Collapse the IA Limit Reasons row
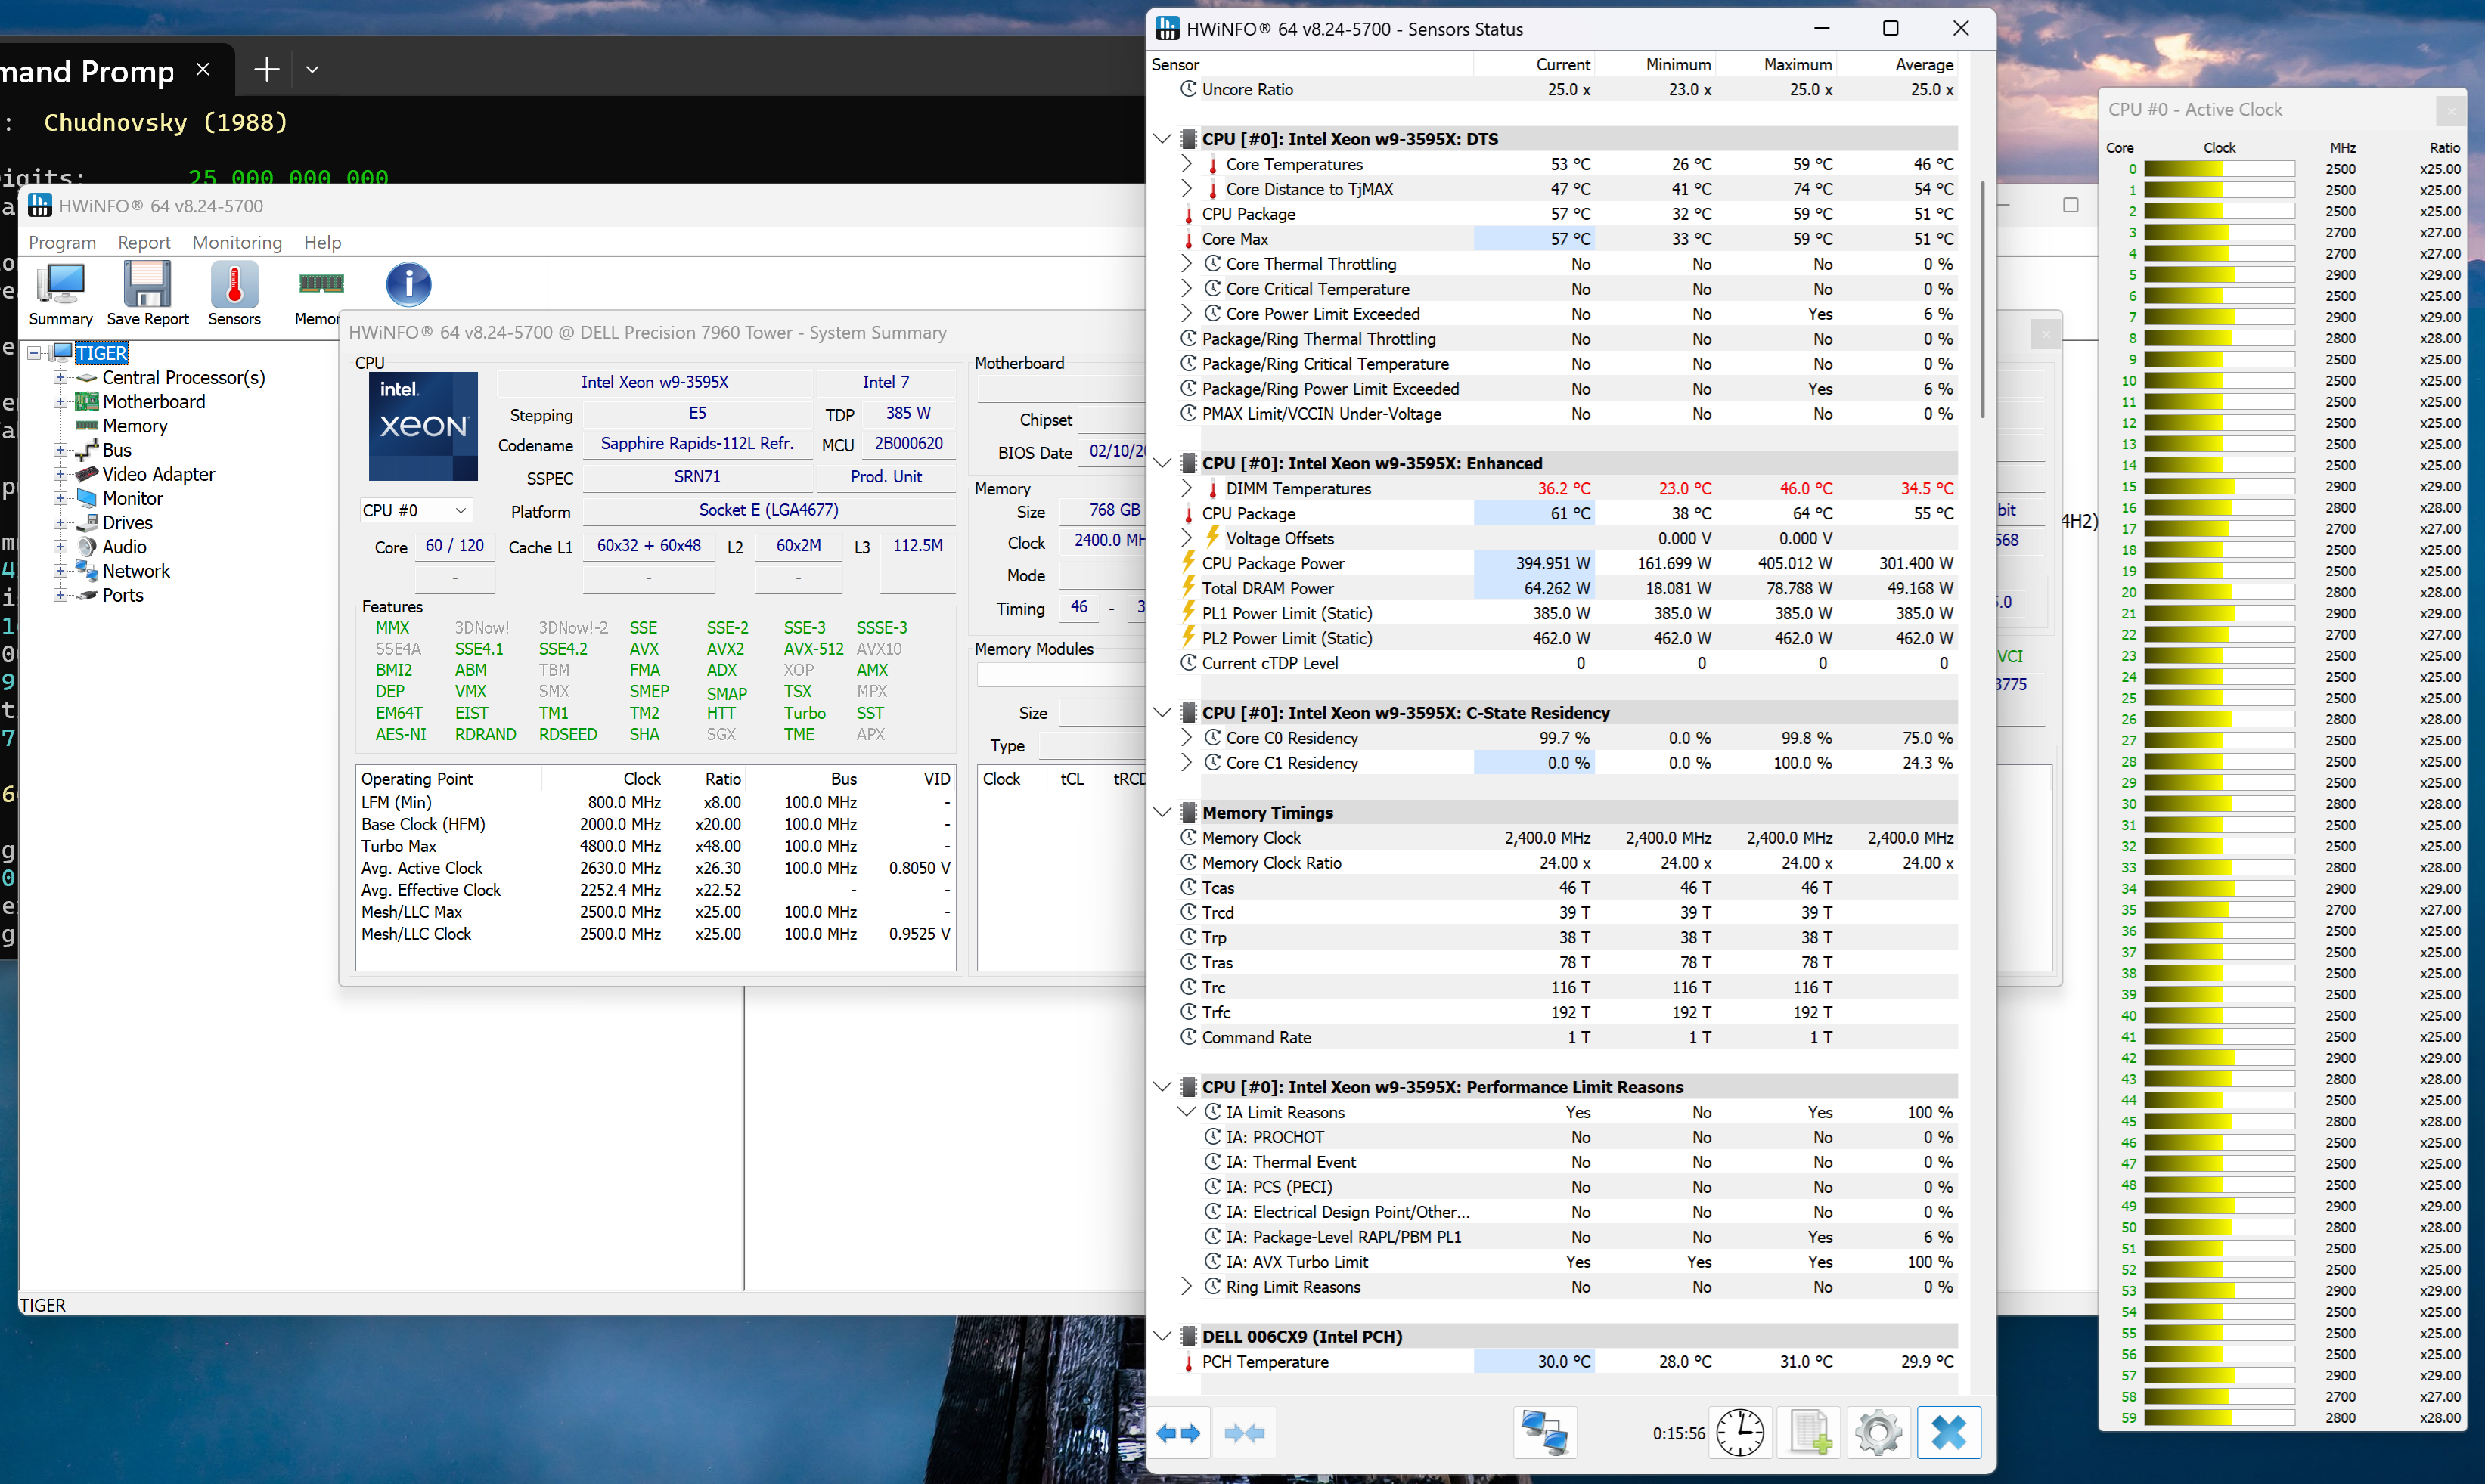This screenshot has width=2485, height=1484. [x=1187, y=1112]
